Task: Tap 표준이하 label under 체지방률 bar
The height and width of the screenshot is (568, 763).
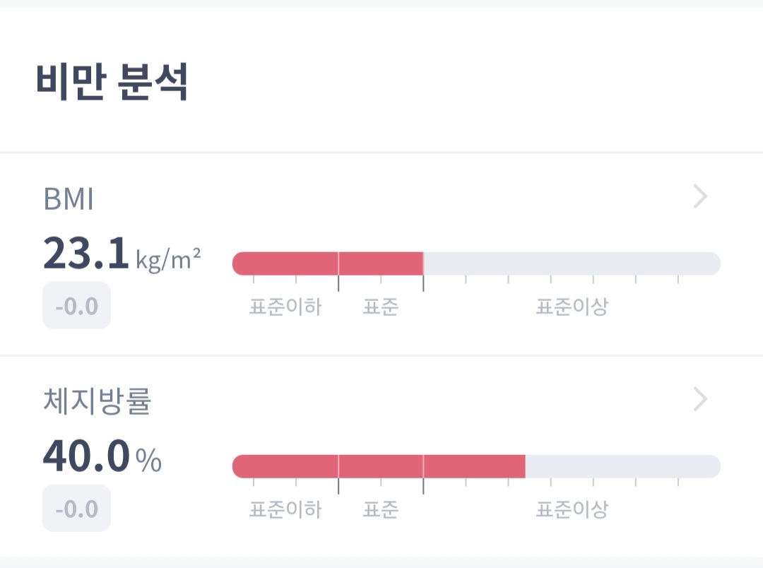Action: coord(285,510)
